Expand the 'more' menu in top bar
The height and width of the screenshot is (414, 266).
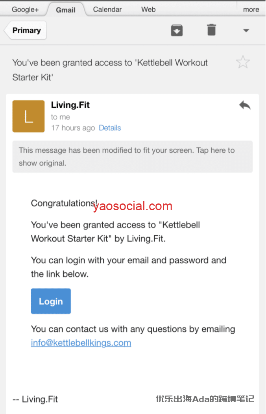tap(251, 9)
